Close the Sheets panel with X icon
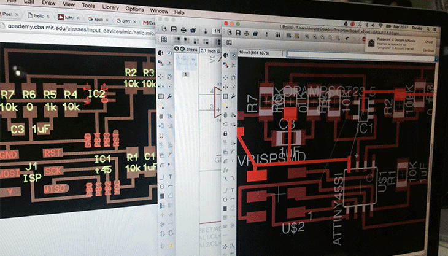The image size is (448, 256). coord(177,49)
